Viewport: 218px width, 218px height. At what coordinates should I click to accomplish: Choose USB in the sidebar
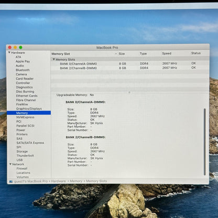(19, 160)
